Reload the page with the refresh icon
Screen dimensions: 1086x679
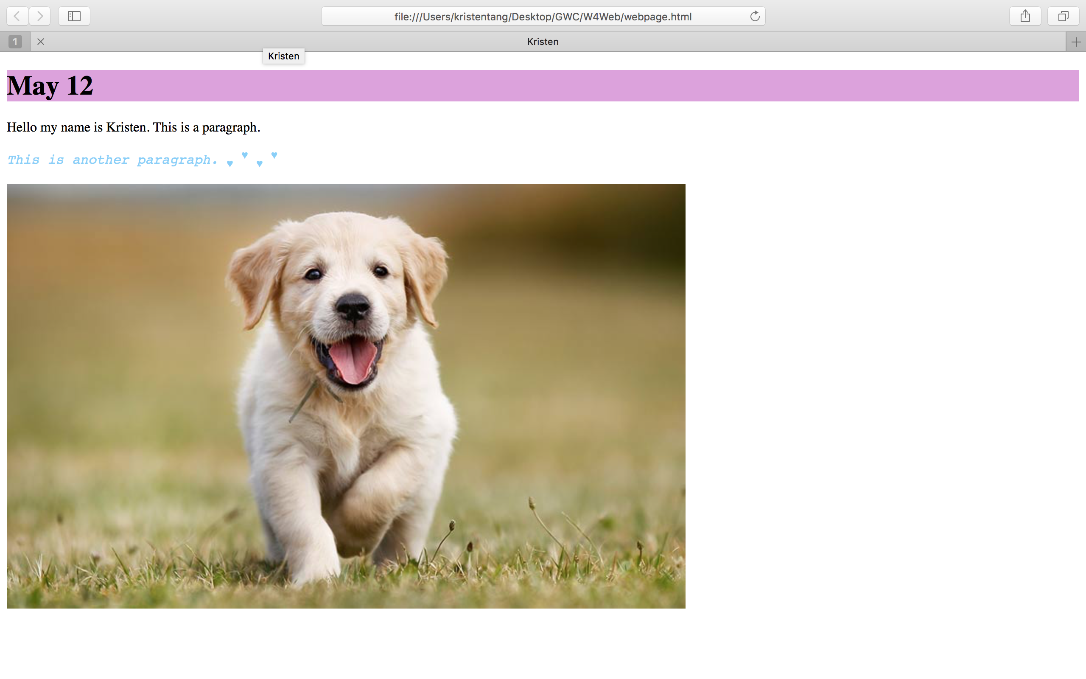755,16
